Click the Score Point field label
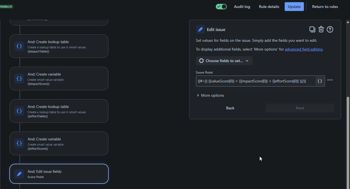This screenshot has height=189, width=350. 204,72
